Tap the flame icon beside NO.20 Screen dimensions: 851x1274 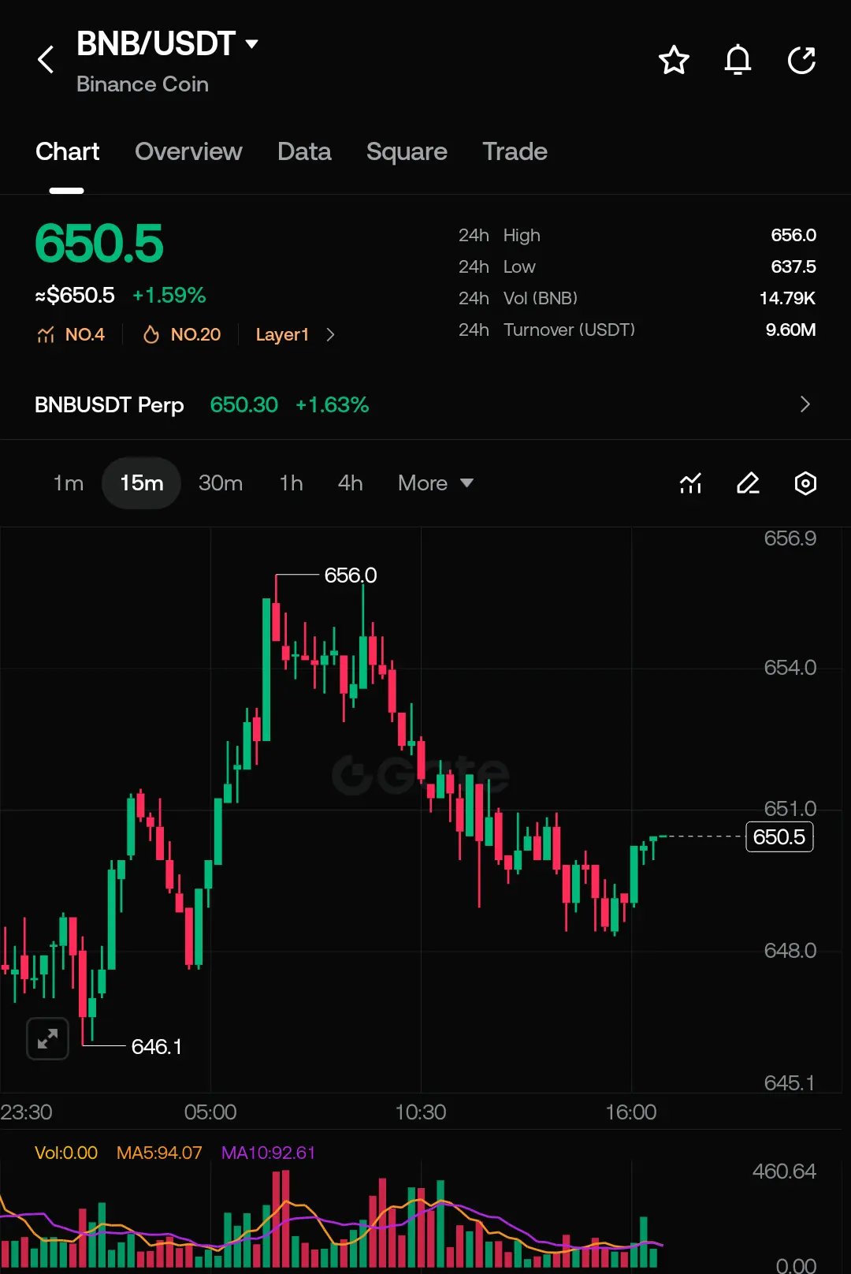[x=151, y=335]
